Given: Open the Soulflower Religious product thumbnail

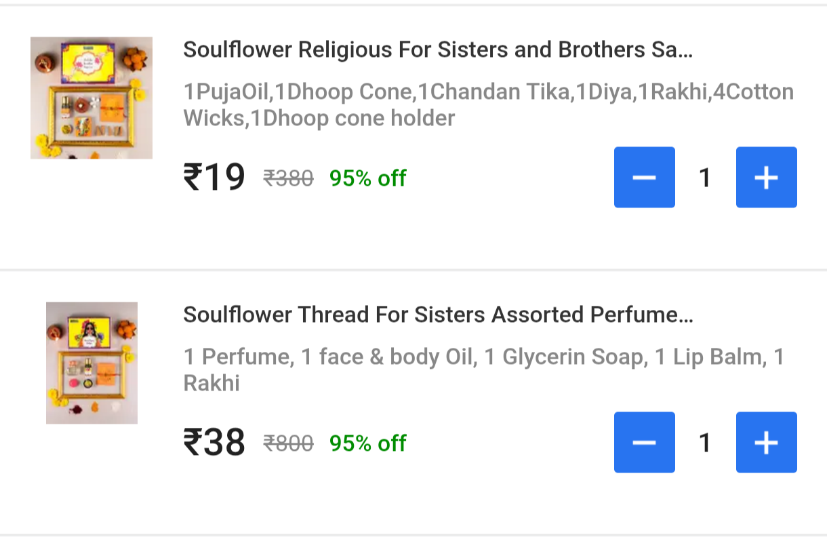Looking at the screenshot, I should [x=92, y=98].
